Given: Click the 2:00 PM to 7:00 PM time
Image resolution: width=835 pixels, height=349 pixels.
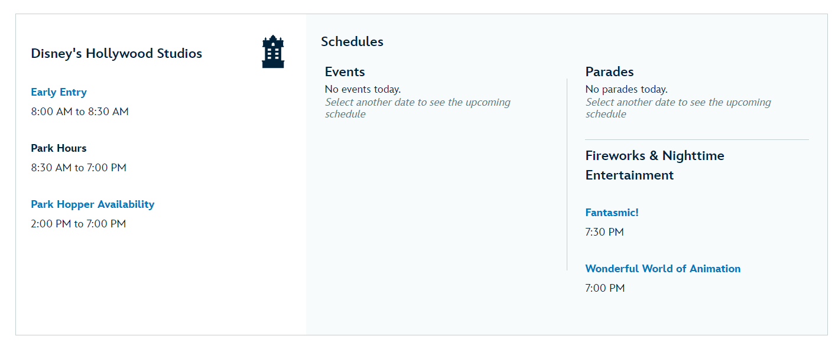Looking at the screenshot, I should [79, 224].
